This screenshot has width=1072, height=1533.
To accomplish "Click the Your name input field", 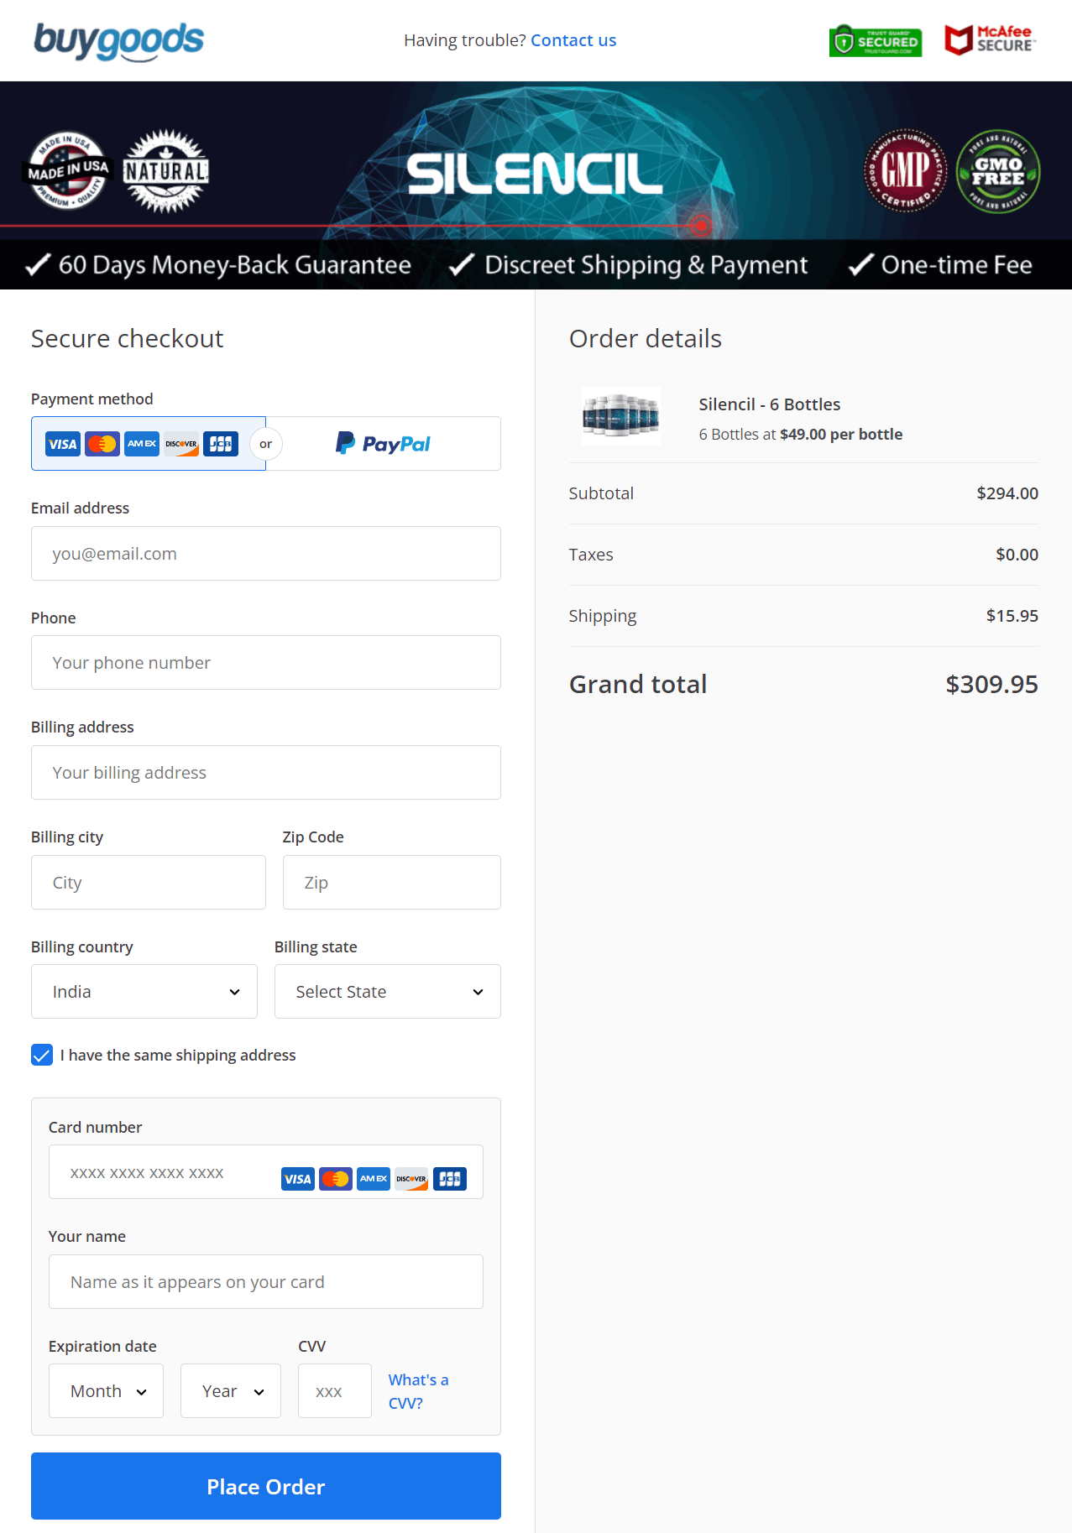I will tap(266, 1282).
